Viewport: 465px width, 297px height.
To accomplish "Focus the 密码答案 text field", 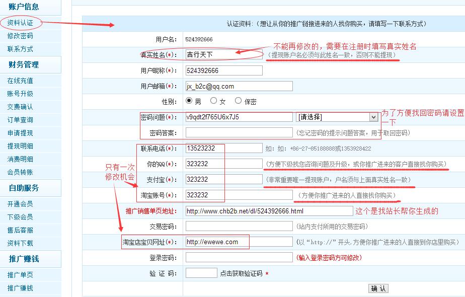I will [239, 132].
